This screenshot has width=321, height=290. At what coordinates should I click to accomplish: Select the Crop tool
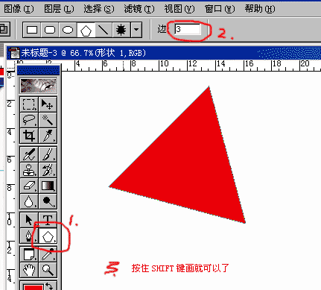[29, 136]
